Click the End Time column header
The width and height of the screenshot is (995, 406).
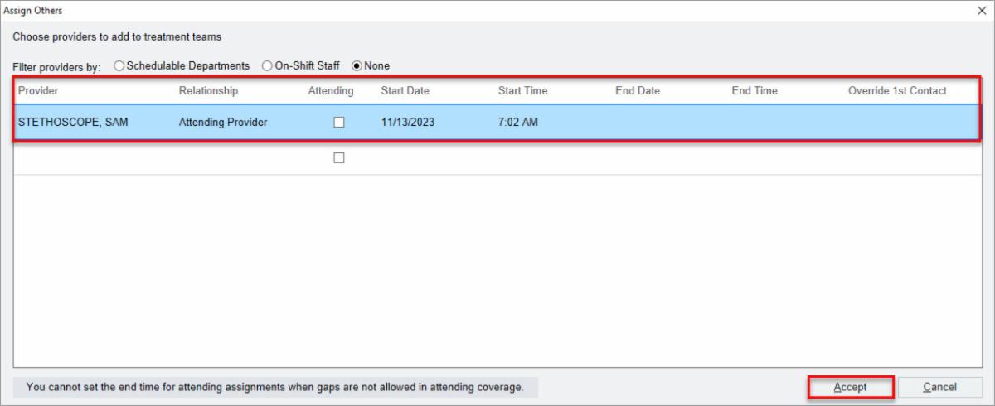point(755,90)
